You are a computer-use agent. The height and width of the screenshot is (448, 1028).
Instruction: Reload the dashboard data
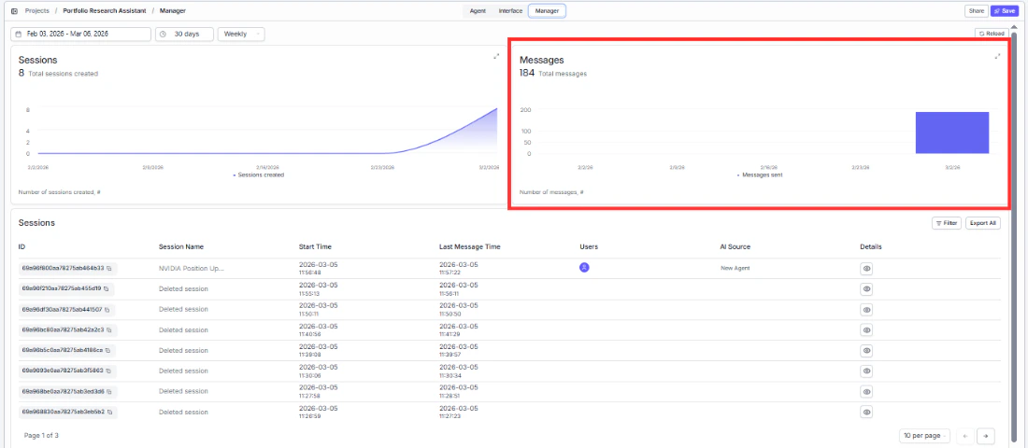click(x=991, y=34)
